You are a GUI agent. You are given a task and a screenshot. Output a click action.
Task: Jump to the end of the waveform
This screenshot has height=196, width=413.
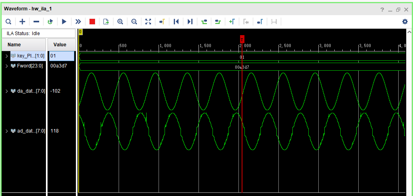(x=190, y=22)
